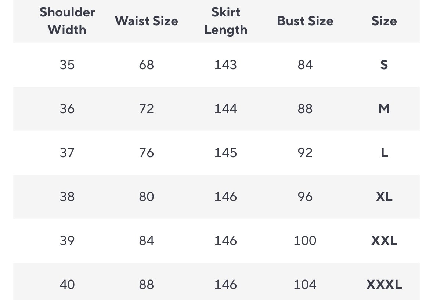Click shoulder width value 38
The height and width of the screenshot is (300, 433).
67,197
